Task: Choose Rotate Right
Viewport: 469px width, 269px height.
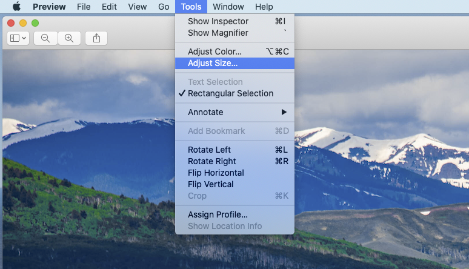Action: pyautogui.click(x=234, y=161)
